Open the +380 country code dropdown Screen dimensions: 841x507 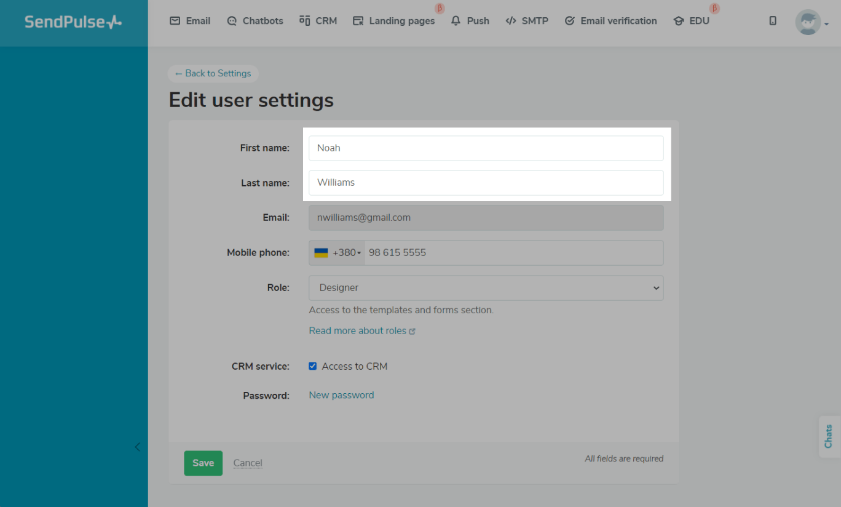[347, 253]
